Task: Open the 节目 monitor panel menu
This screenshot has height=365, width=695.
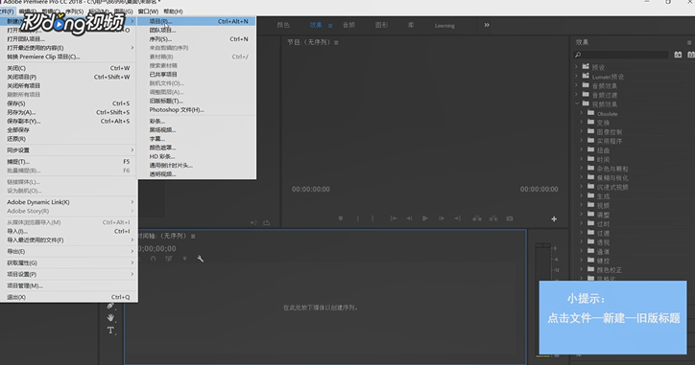Action: click(x=336, y=42)
